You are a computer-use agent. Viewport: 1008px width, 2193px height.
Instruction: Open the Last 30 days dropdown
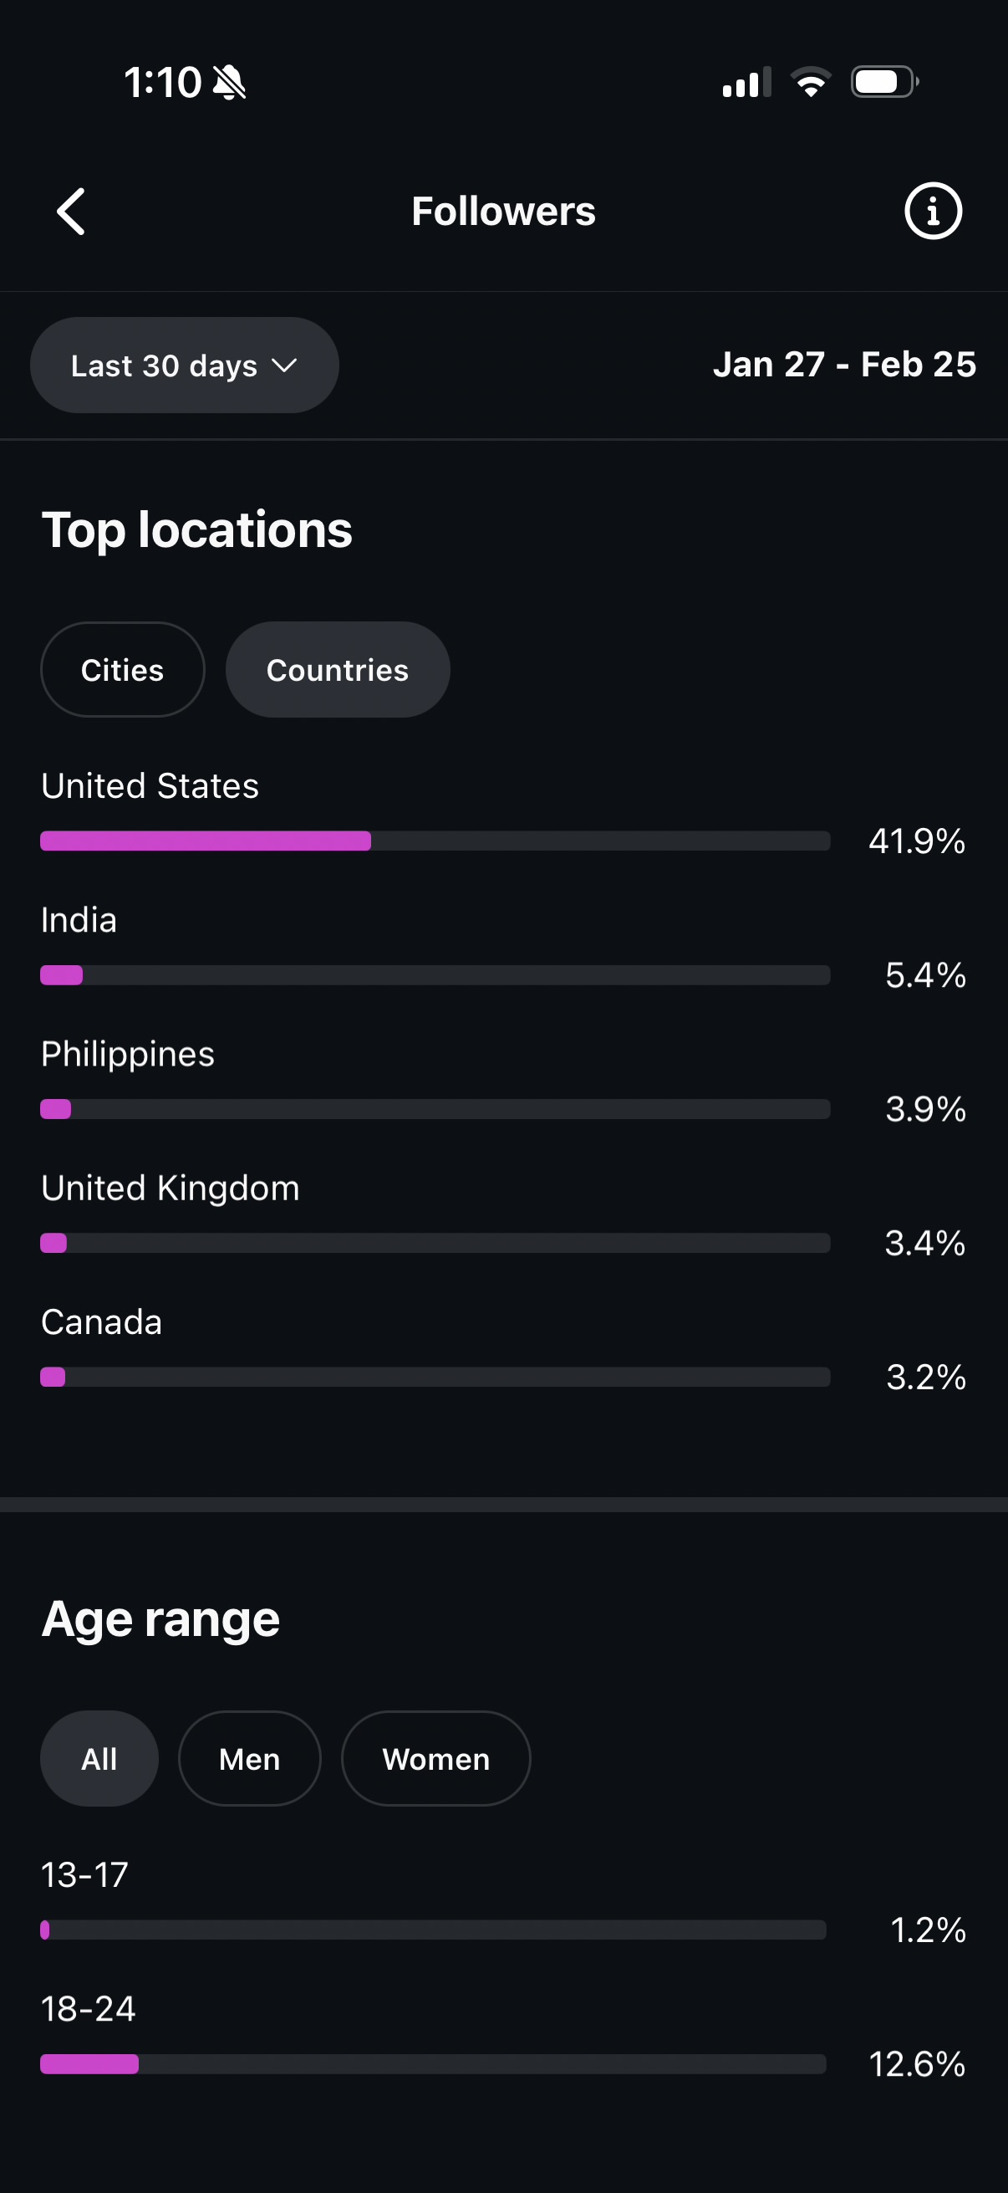click(x=185, y=365)
